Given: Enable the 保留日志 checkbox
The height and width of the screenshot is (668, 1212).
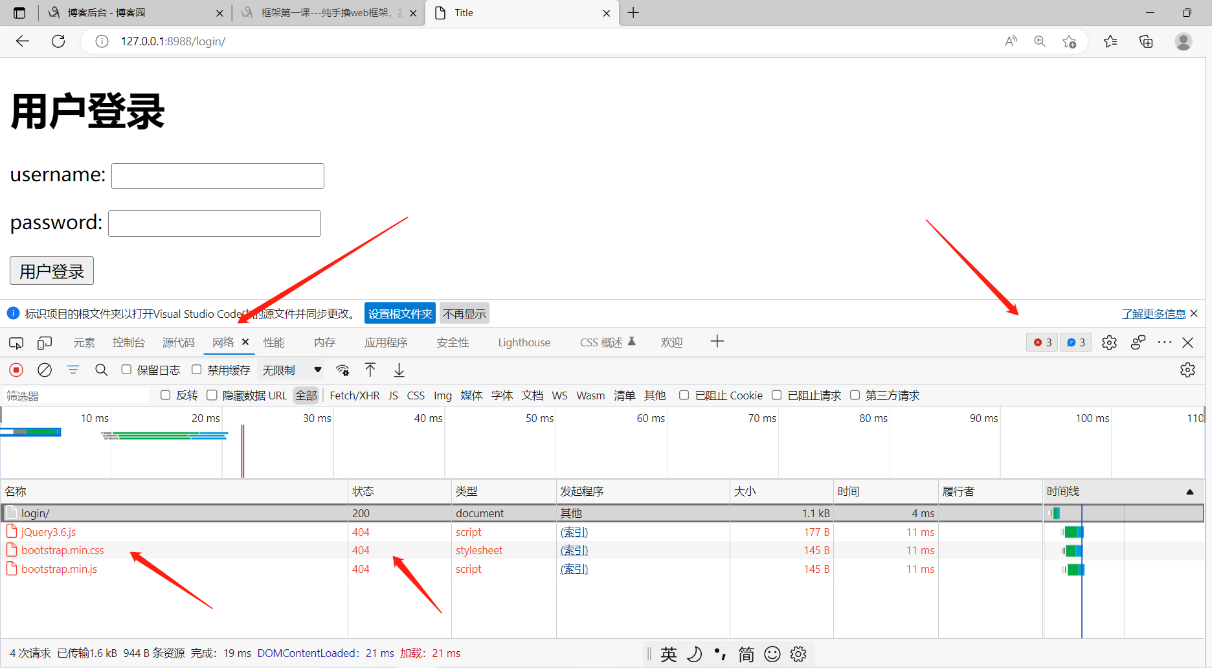Looking at the screenshot, I should 126,370.
